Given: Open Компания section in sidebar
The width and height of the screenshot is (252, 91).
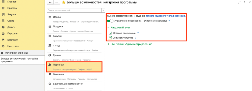Looking at the screenshot, I should click(x=13, y=40).
